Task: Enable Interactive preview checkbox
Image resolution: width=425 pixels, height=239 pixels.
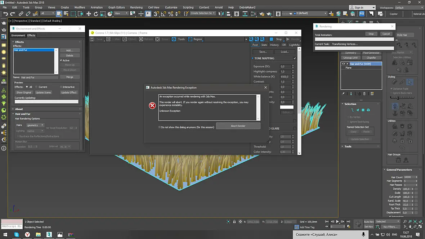Action: click(x=61, y=87)
